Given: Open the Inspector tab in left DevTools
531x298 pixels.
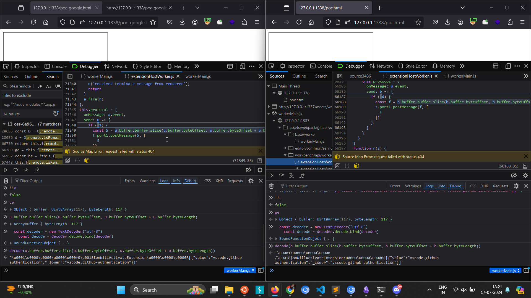Looking at the screenshot, I should [27, 66].
